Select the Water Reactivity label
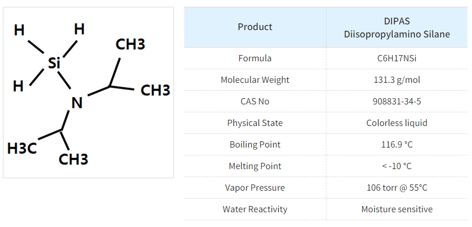 255,209
